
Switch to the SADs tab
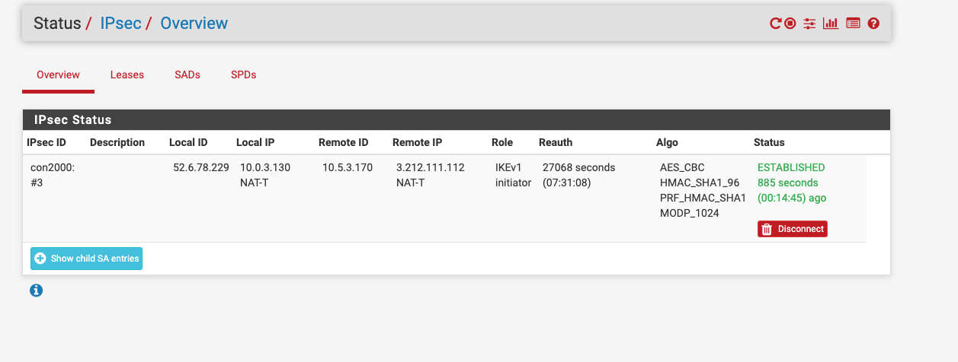187,75
